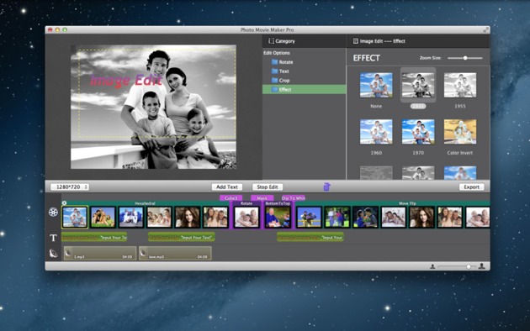Image resolution: width=530 pixels, height=331 pixels.
Task: Select the BottomToTop transition clip label
Action: (x=278, y=203)
